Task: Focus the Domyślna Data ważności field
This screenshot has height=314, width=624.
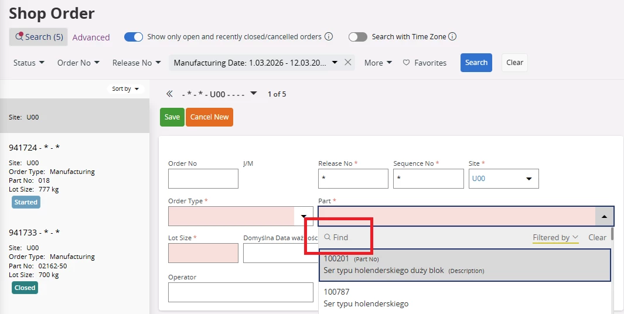Action: click(x=281, y=253)
